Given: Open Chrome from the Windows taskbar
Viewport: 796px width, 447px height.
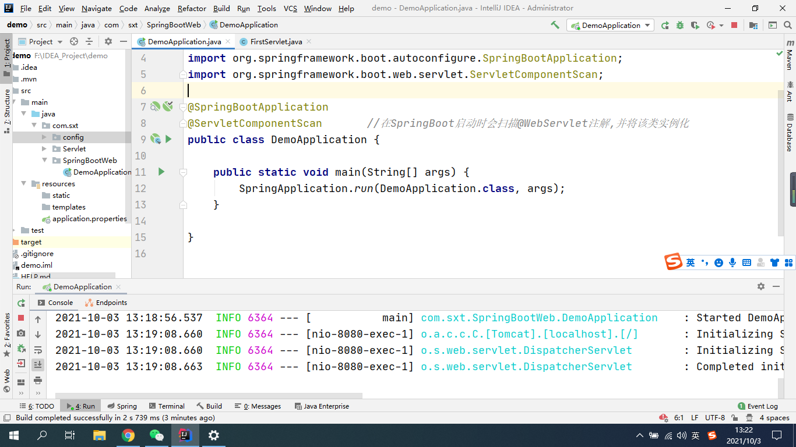Looking at the screenshot, I should [128, 435].
